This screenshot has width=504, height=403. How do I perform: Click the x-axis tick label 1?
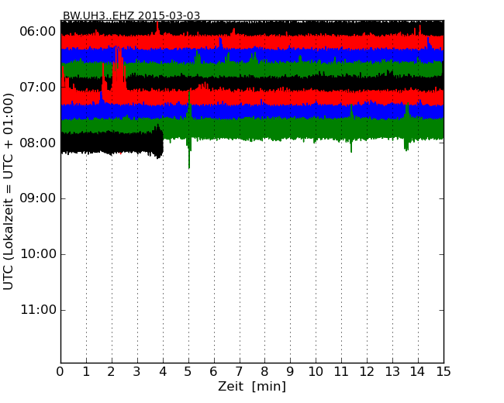(86, 372)
